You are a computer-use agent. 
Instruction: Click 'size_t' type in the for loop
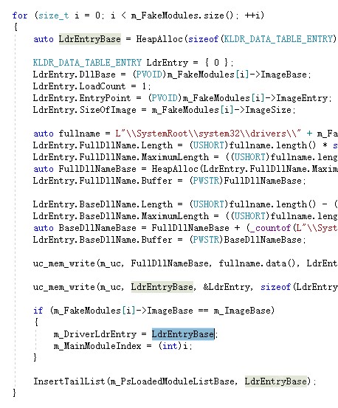[54, 15]
